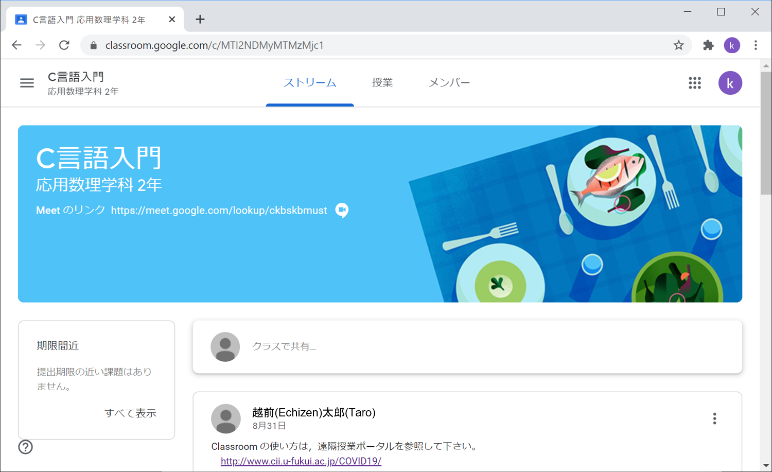The width and height of the screenshot is (772, 472).
Task: Click the browser address bar URL
Action: pyautogui.click(x=214, y=45)
